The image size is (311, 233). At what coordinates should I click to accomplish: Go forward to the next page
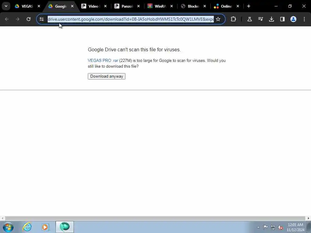pyautogui.click(x=17, y=19)
